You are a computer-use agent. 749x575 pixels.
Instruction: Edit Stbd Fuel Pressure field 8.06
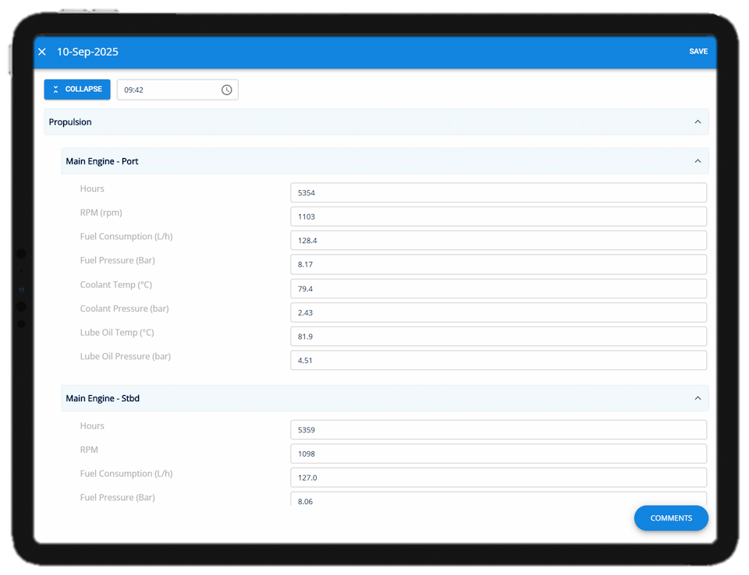499,499
